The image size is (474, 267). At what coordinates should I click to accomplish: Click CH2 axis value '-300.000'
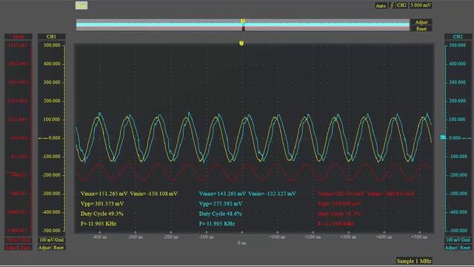click(458, 194)
